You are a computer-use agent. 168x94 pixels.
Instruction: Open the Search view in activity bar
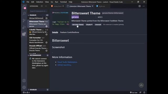[x=24, y=14]
